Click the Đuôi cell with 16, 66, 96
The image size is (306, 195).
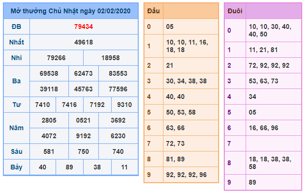coord(273,128)
